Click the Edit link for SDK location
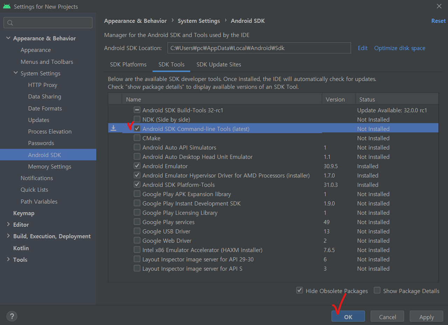The height and width of the screenshot is (325, 448). click(x=363, y=48)
